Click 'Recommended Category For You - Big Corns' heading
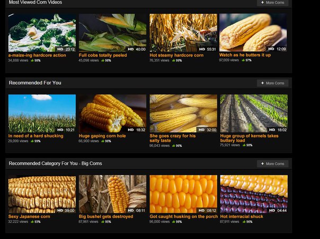The image size is (320, 239). click(55, 163)
